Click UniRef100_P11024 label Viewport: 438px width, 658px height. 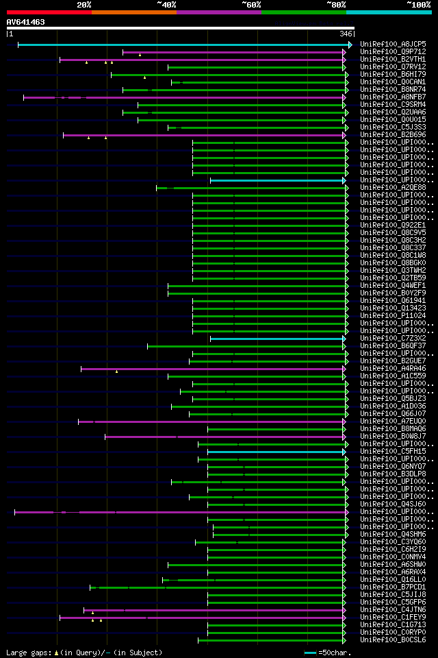click(393, 316)
